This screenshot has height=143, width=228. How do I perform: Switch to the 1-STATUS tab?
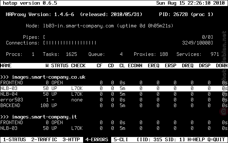tap(15, 139)
